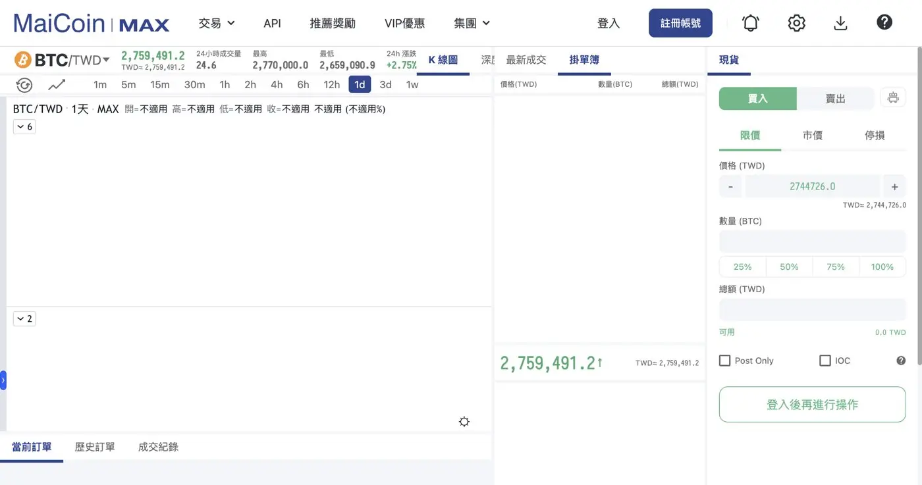The width and height of the screenshot is (922, 485).
Task: Click the 註冊帳號 register button
Action: click(x=680, y=23)
